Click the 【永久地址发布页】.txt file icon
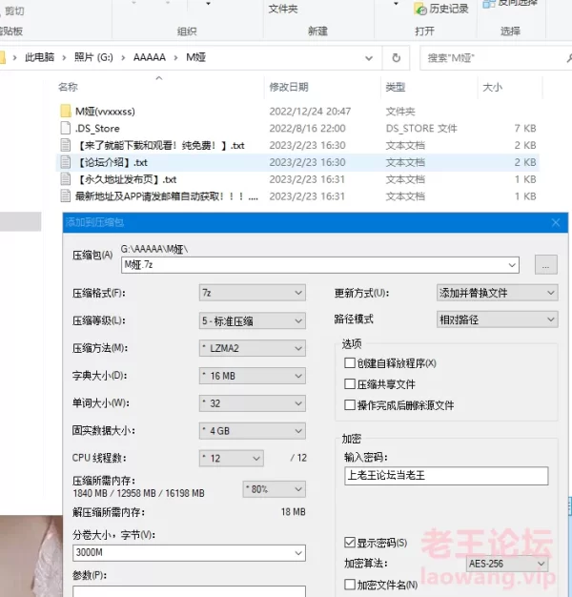The height and width of the screenshot is (597, 572). (x=65, y=180)
